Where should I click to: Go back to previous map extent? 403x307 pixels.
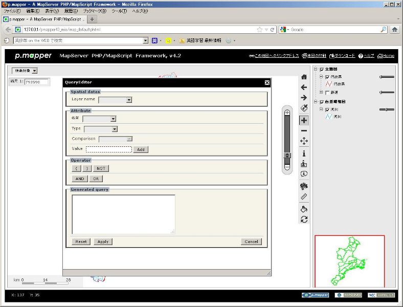coord(304,87)
